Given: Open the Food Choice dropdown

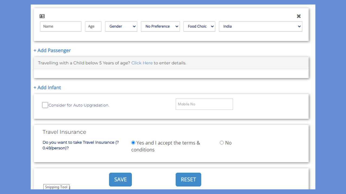Looking at the screenshot, I should (199, 26).
